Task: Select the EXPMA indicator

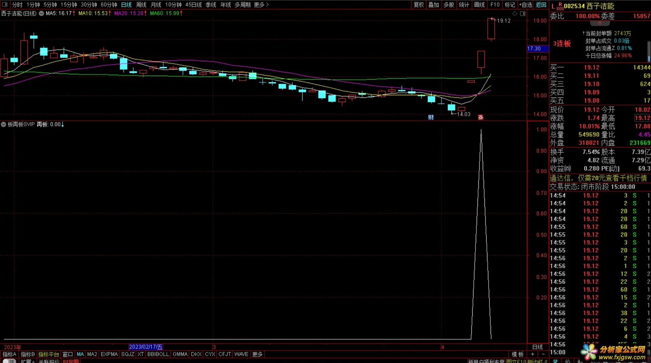Action: [x=109, y=354]
